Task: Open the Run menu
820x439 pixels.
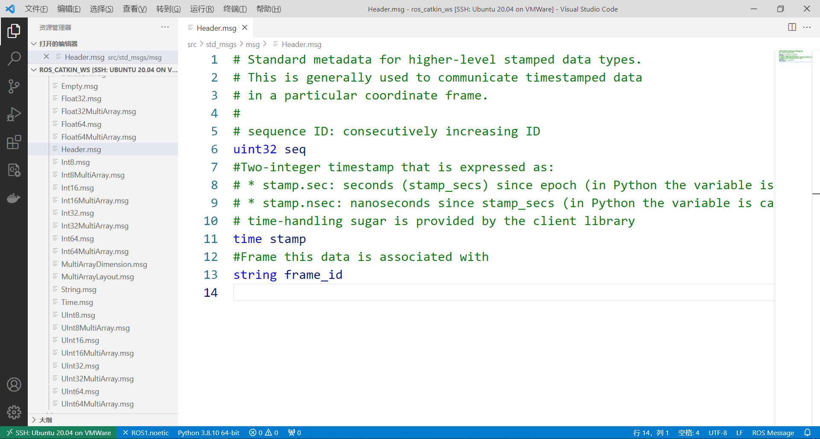Action: tap(202, 9)
